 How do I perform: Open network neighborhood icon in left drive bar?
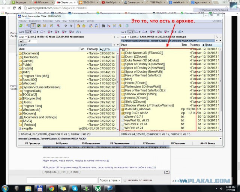78,32
